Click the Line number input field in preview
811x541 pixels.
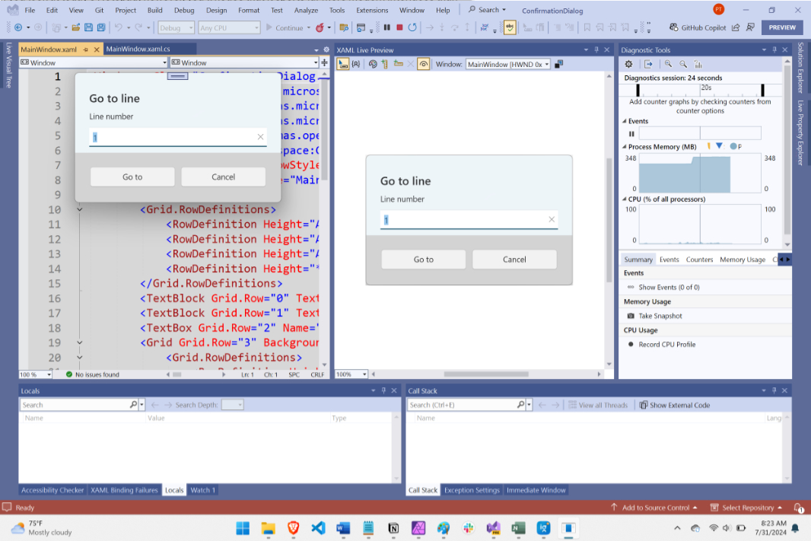coord(464,220)
